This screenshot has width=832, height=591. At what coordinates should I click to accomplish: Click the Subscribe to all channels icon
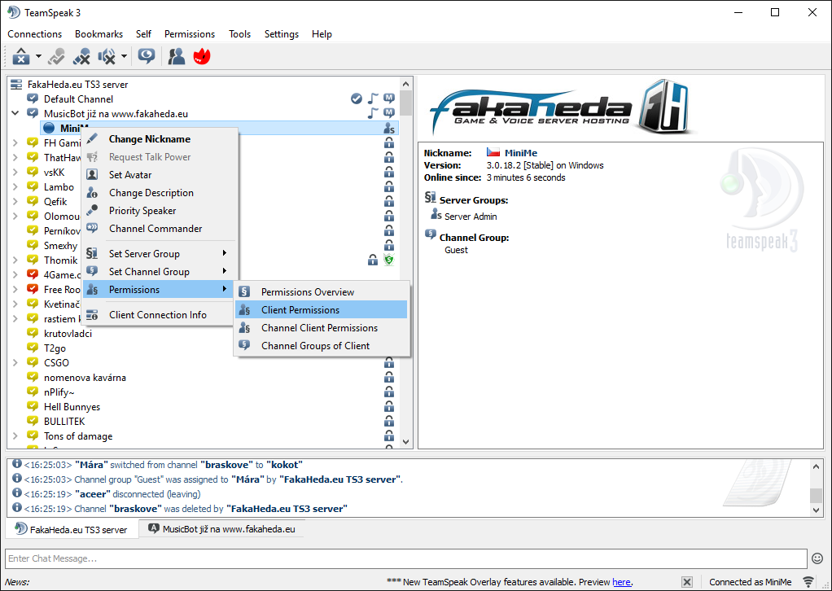pyautogui.click(x=56, y=56)
